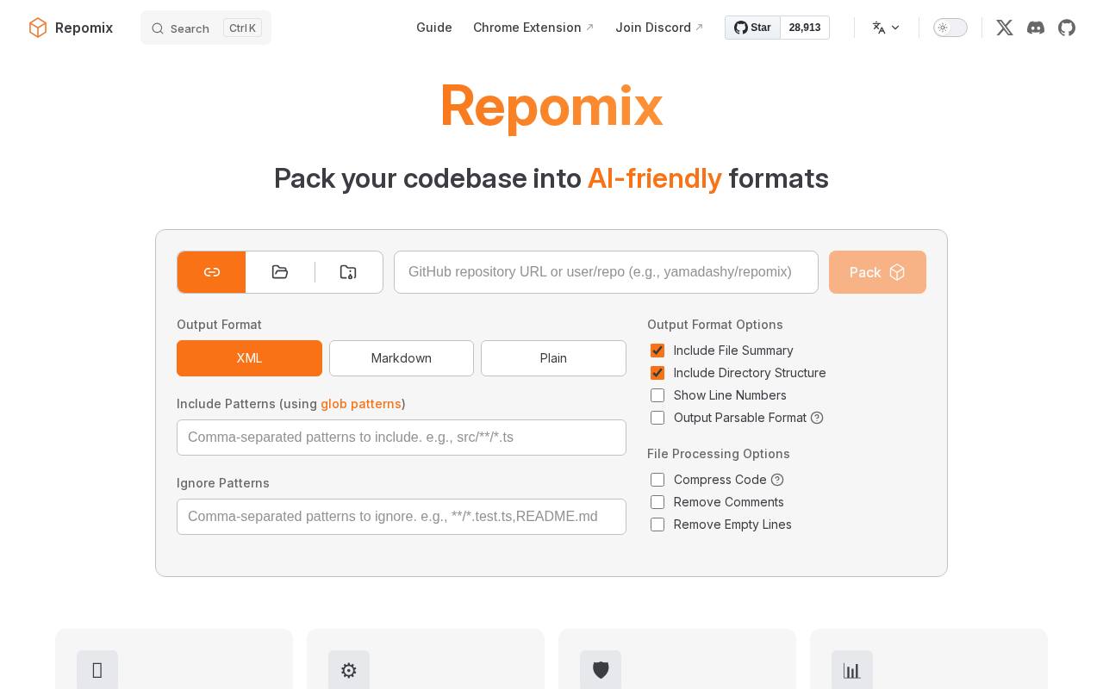Click the gear feature card icon
This screenshot has width=1103, height=689.
[x=349, y=670]
